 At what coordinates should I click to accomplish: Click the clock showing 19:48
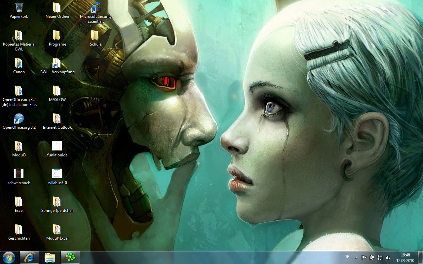[405, 258]
